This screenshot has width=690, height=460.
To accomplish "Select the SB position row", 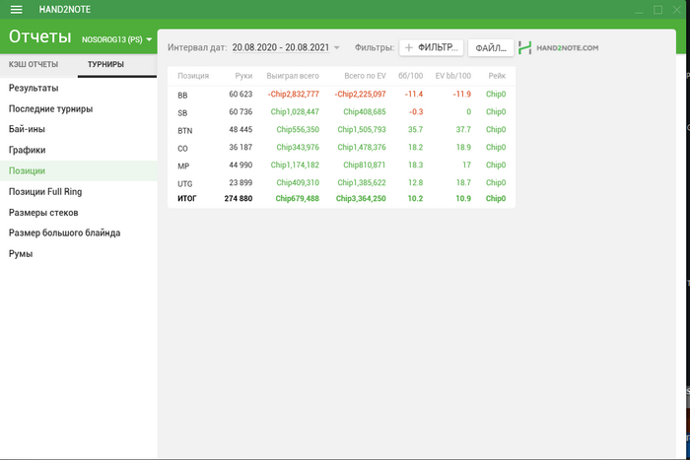I will (x=341, y=111).
